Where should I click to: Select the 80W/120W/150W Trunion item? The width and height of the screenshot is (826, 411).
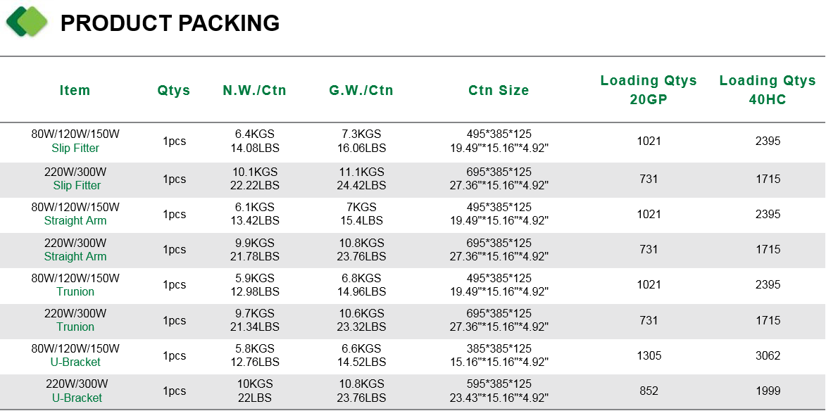(75, 285)
